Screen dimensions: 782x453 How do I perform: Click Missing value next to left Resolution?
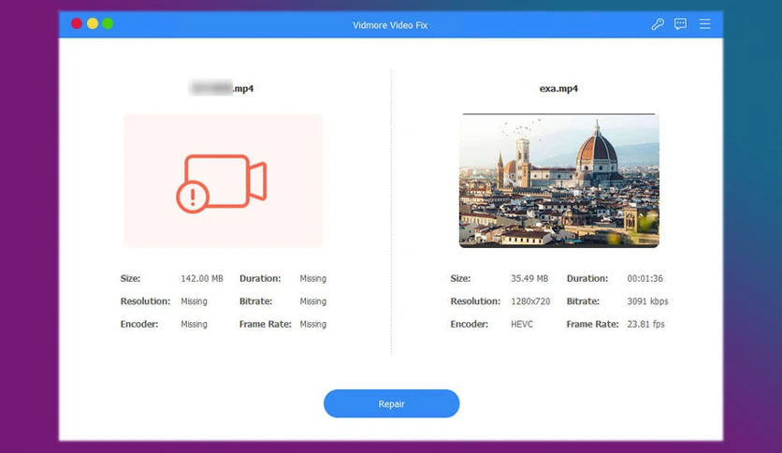[x=194, y=301]
